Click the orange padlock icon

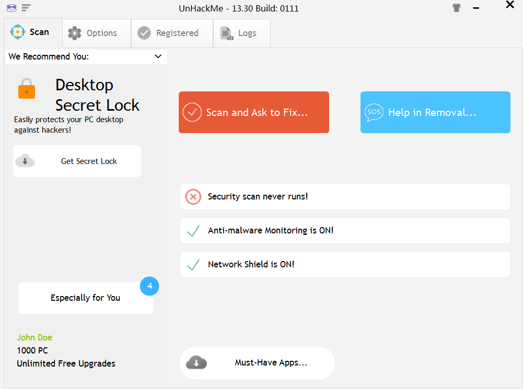[27, 88]
